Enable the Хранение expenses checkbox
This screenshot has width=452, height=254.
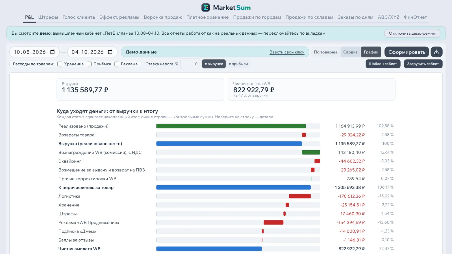pyautogui.click(x=60, y=64)
